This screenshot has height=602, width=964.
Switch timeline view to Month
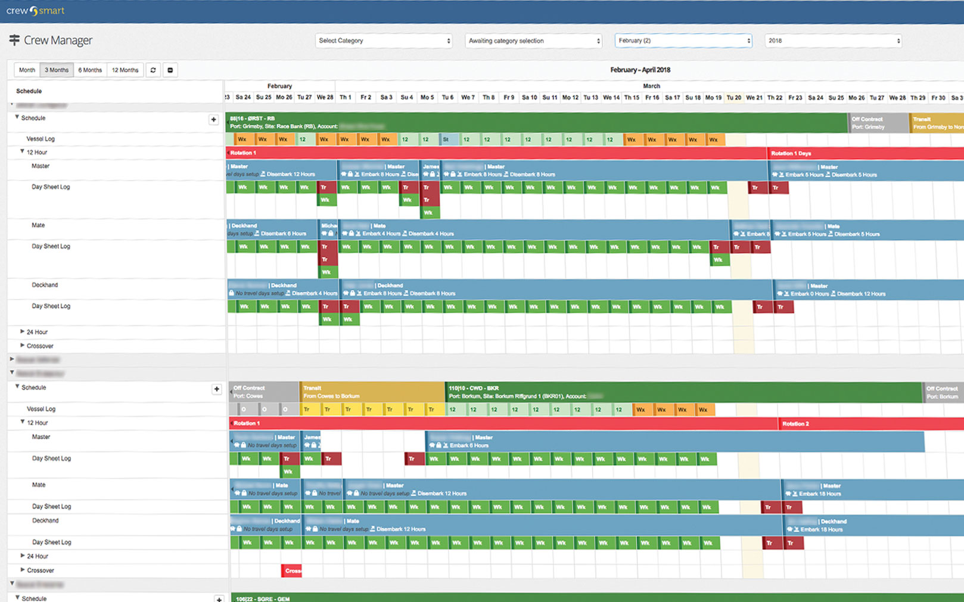(27, 70)
